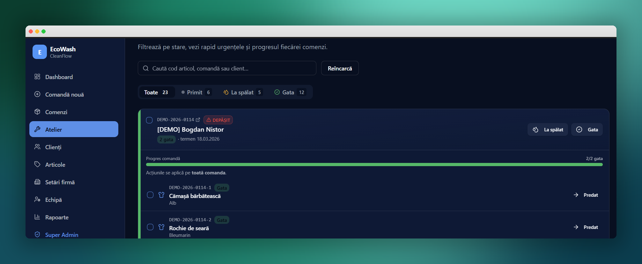Open Clienți page
This screenshot has width=642, height=264.
coord(74,147)
